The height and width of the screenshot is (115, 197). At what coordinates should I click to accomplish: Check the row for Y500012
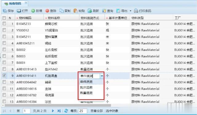pyautogui.click(x=4, y=30)
